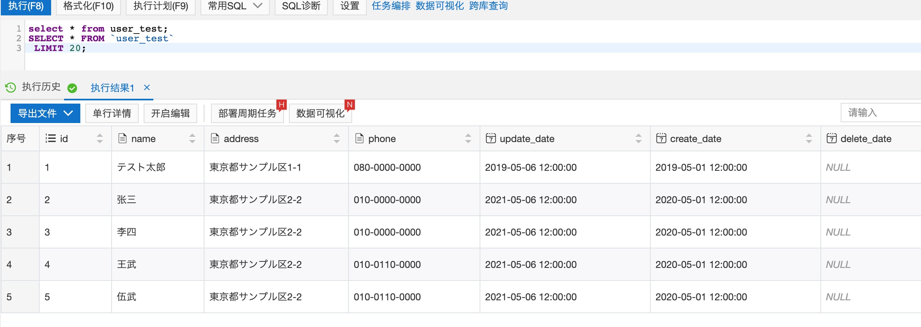Click the red H badge

tap(282, 104)
